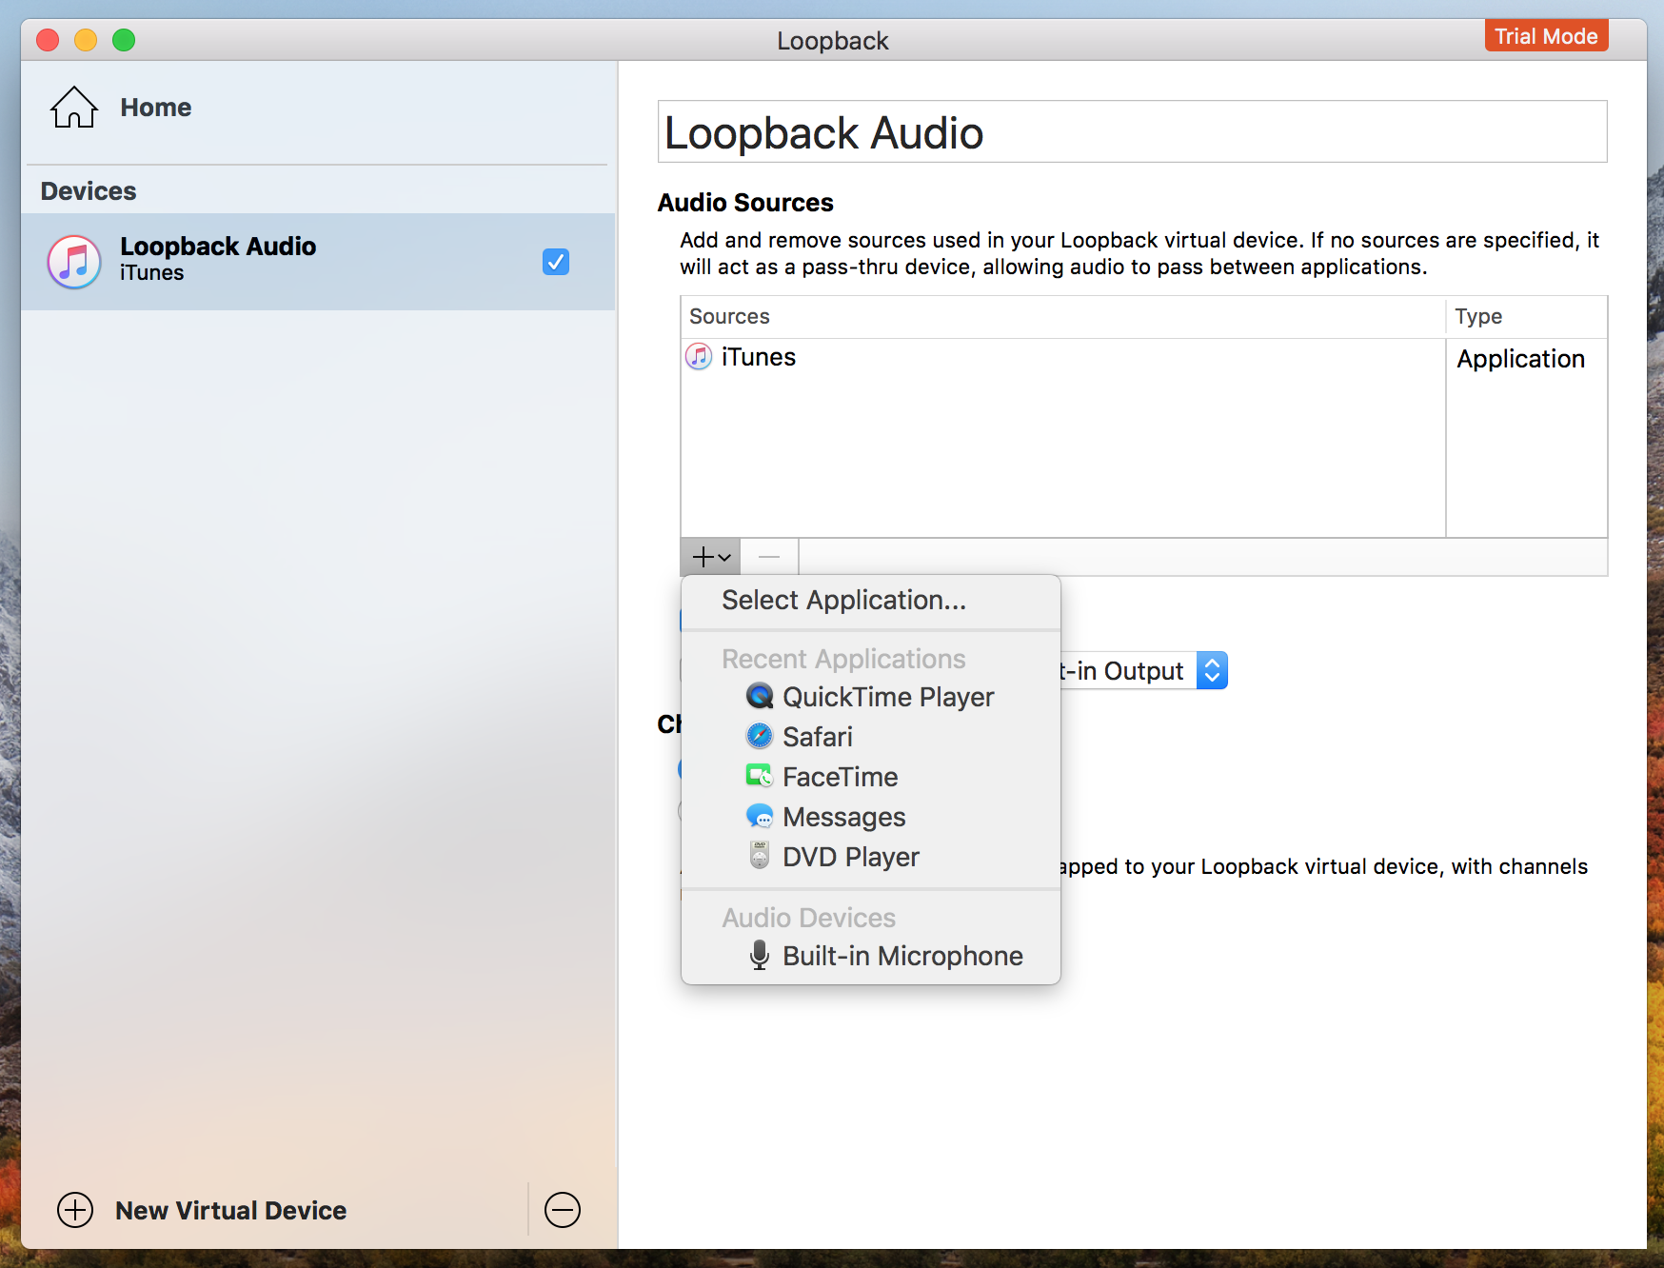
Task: Click the FaceTime camera icon in menu
Action: [760, 776]
